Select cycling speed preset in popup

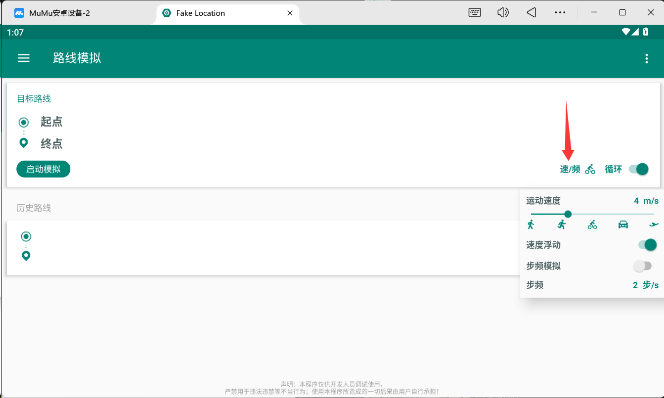click(x=592, y=225)
